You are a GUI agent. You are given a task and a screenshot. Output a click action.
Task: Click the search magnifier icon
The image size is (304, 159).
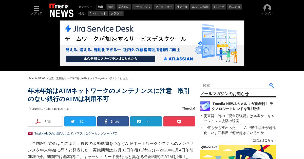(x=272, y=85)
